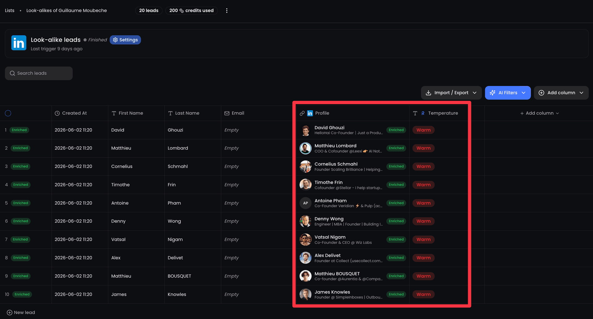Screen dimensions: 593x319
Task: Open Matthieu Lombard's profile avatar
Action: (x=305, y=148)
